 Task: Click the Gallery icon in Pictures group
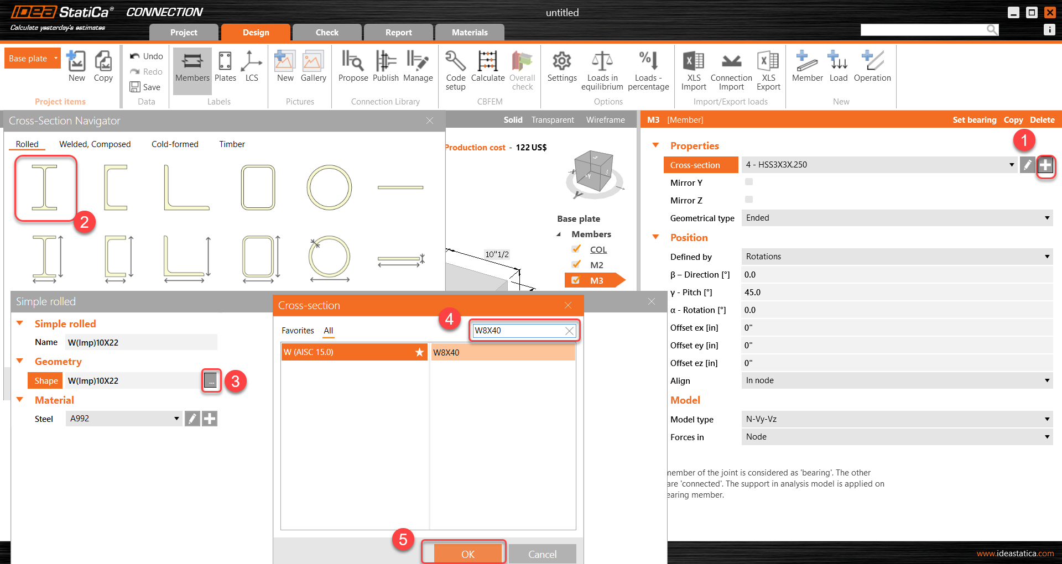click(313, 70)
